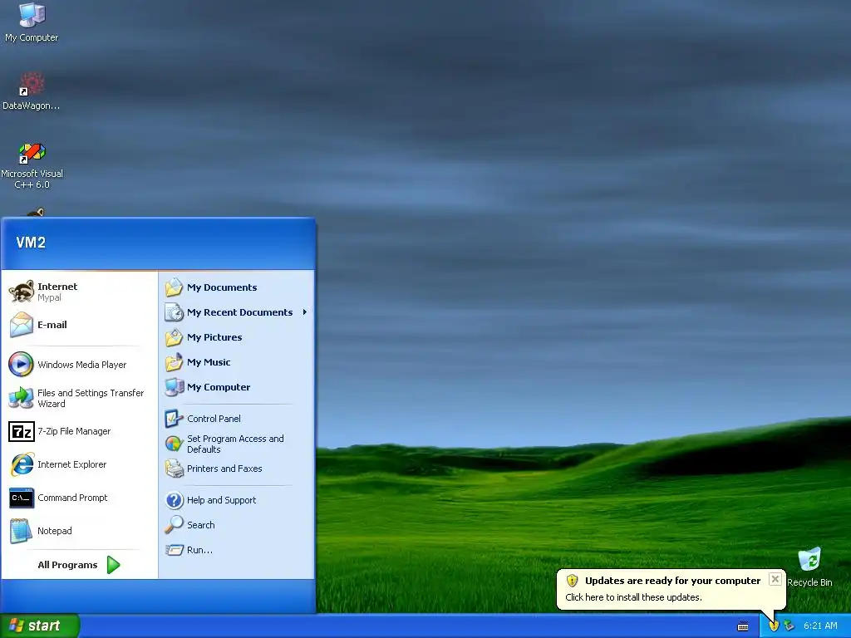
Task: Click the Run... label
Action: [x=199, y=550]
